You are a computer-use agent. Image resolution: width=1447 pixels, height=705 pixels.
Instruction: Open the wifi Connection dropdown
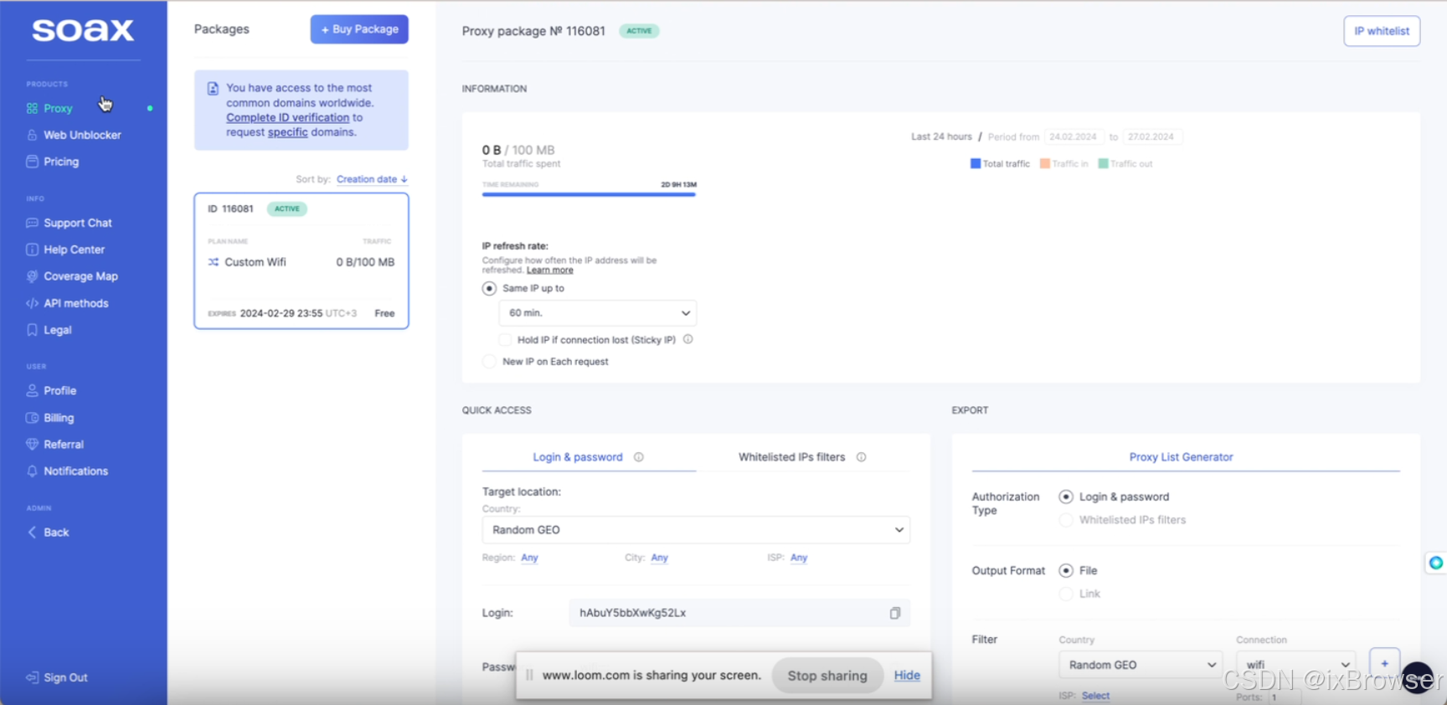point(1296,665)
